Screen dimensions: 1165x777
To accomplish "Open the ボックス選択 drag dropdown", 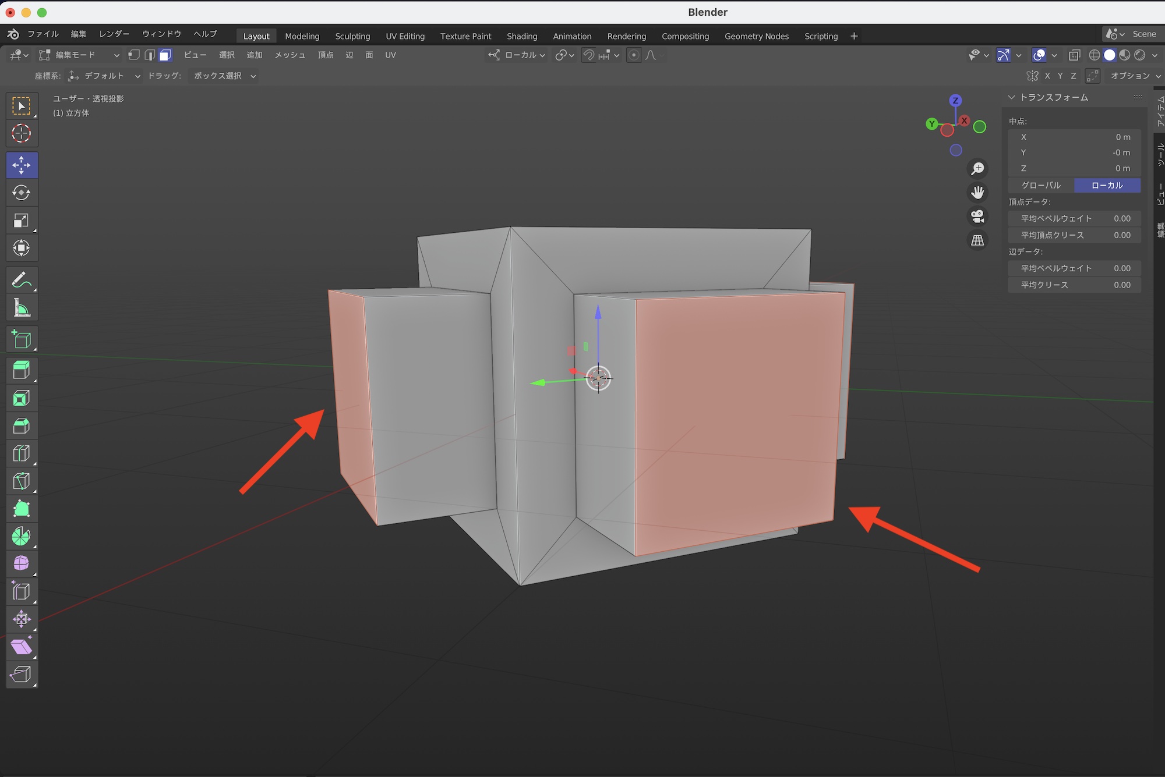I will pos(224,76).
